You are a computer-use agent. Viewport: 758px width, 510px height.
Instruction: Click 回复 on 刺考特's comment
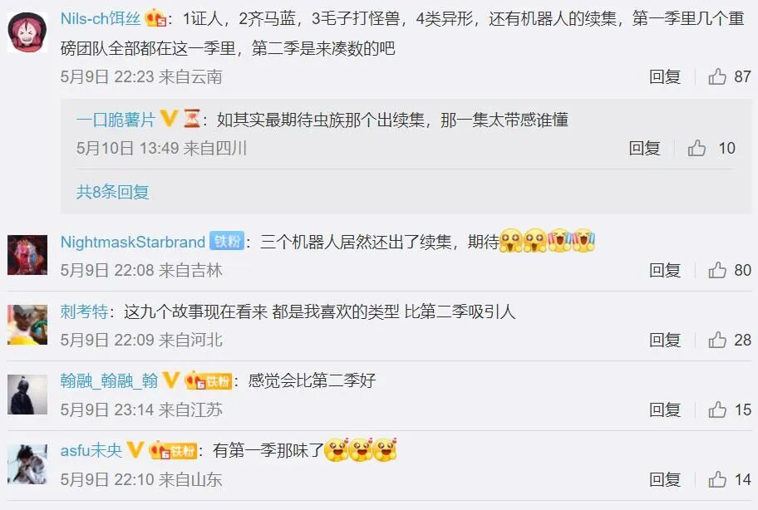point(665,340)
